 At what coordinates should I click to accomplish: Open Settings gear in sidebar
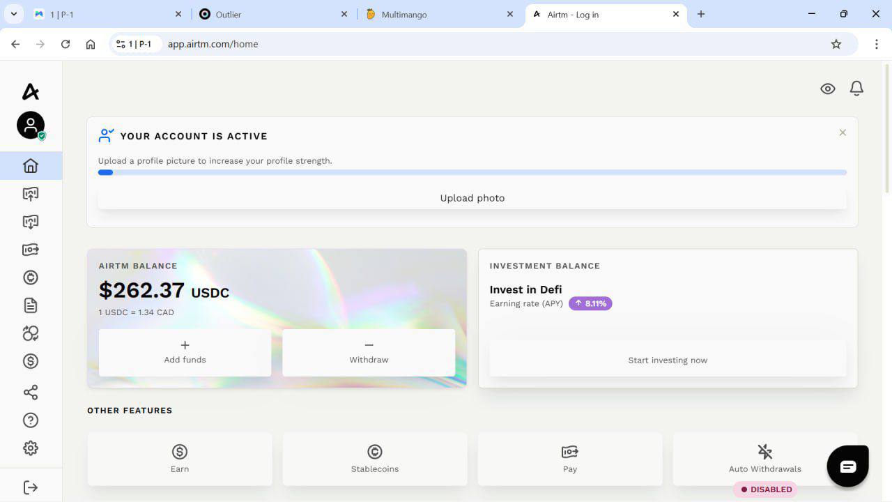coord(31,448)
